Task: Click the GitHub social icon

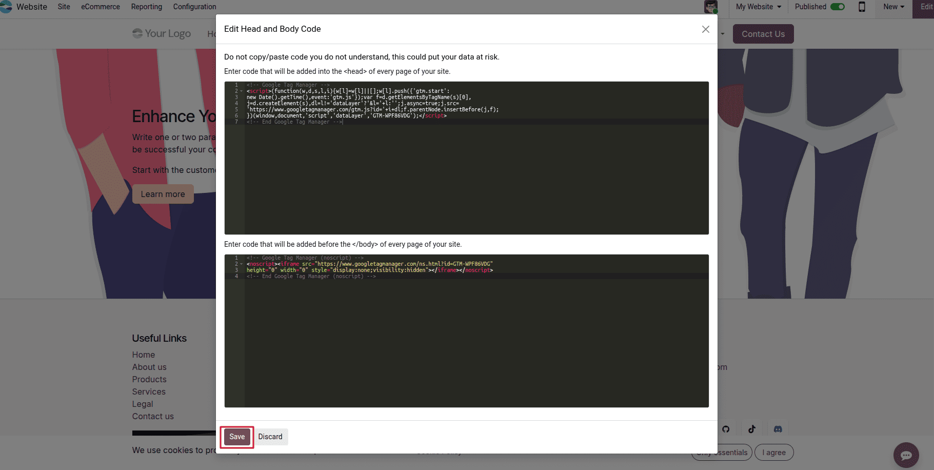Action: coord(726,429)
